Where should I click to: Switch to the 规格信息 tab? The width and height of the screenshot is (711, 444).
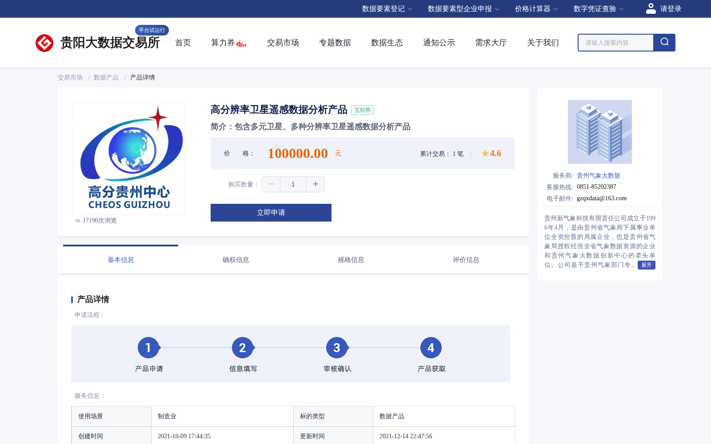[x=351, y=260]
